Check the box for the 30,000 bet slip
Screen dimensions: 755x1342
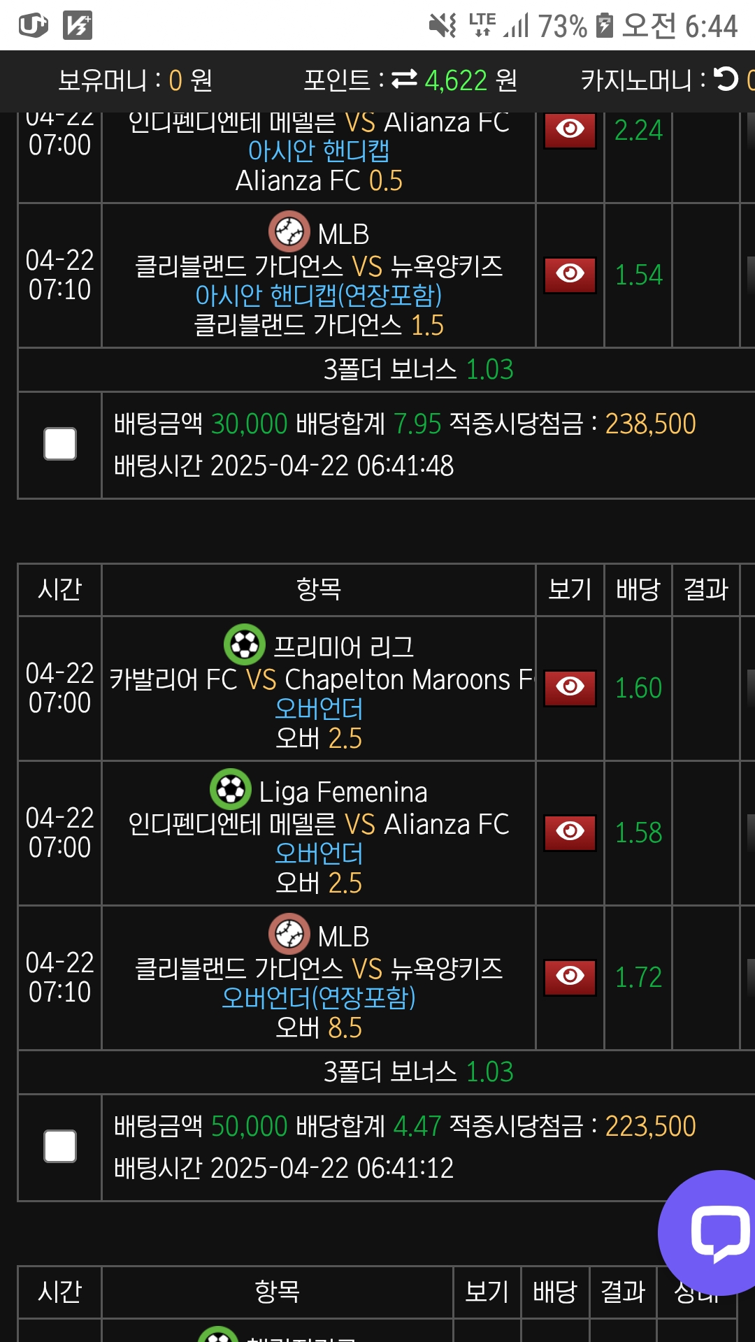point(60,444)
